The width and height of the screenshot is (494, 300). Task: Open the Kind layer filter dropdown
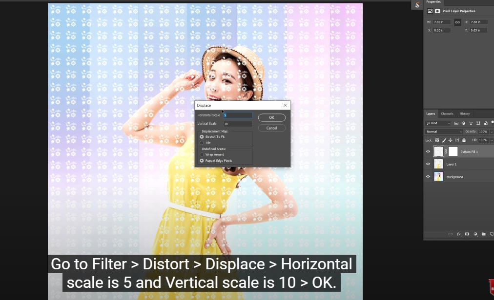click(438, 123)
